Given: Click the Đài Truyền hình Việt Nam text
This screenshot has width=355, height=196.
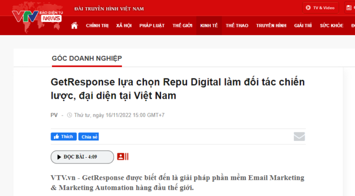Looking at the screenshot, I should pos(109,9).
